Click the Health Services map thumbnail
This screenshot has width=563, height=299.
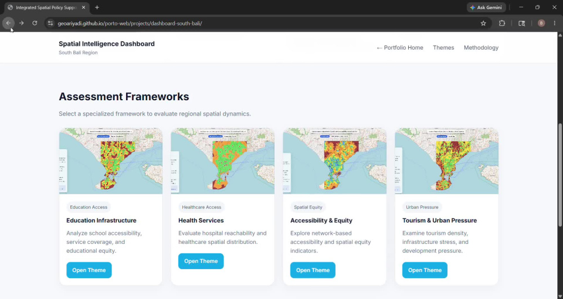click(x=222, y=161)
